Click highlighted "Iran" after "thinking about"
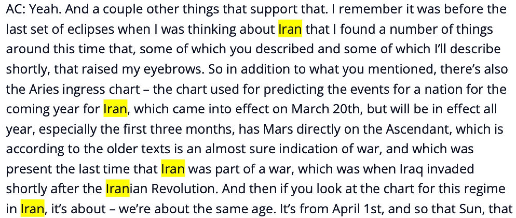The width and height of the screenshot is (516, 218). coord(290,29)
